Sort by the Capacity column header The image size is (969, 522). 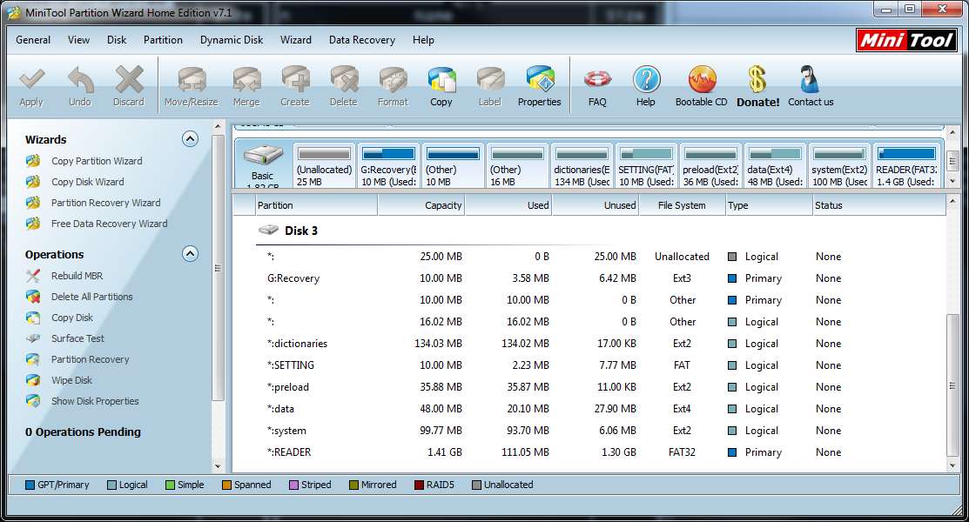[x=421, y=205]
